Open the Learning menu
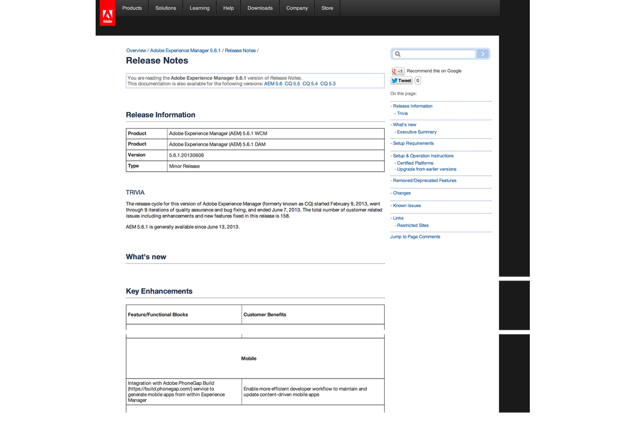This screenshot has height=435, width=626. coord(199,8)
